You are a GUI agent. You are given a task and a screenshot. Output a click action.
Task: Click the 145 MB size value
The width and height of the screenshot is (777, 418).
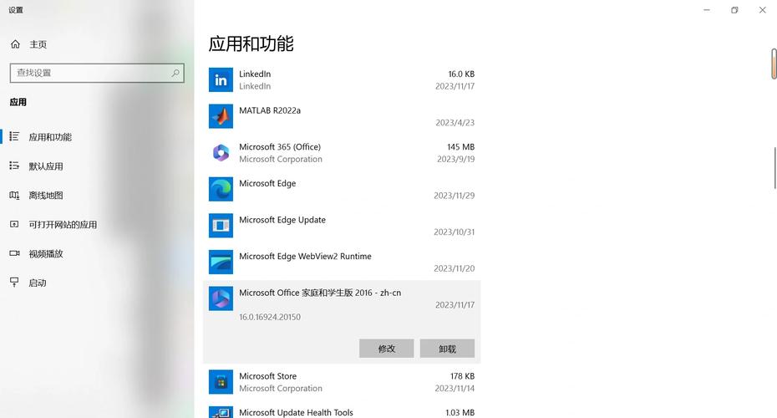[461, 147]
